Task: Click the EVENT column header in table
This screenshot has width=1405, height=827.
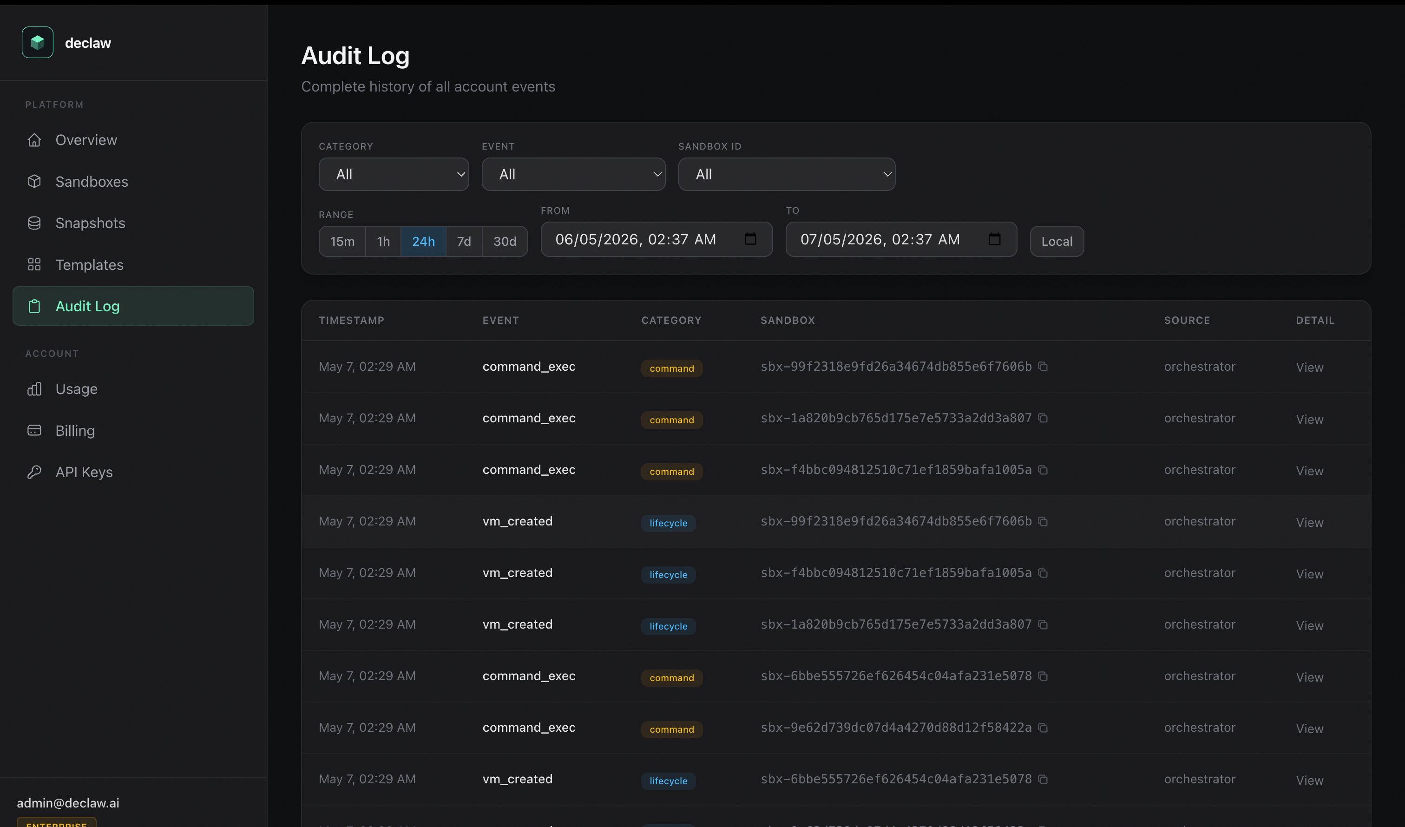Action: (x=501, y=320)
